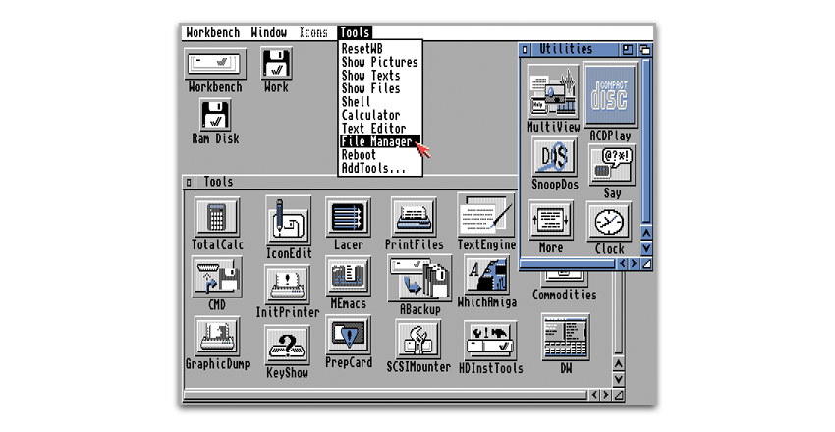Open the More text viewer icon
The width and height of the screenshot is (835, 432).
tap(551, 220)
